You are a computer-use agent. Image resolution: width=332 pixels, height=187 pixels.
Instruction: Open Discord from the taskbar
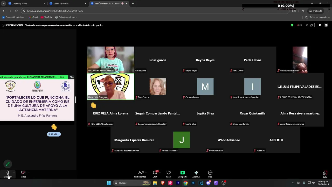208,183
